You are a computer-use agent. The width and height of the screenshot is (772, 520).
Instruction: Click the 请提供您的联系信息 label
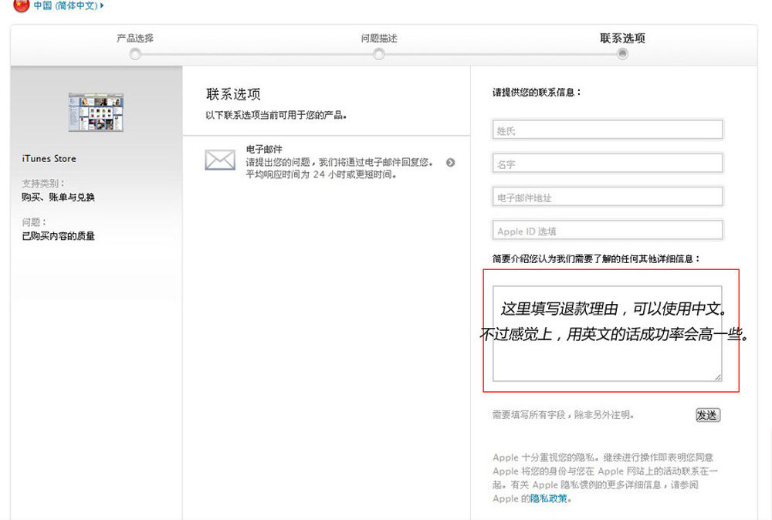click(x=537, y=93)
